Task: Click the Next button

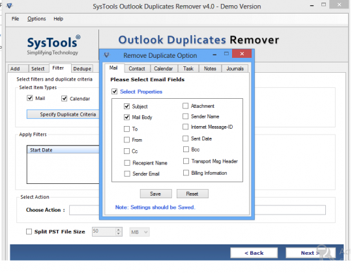Action: (x=310, y=253)
